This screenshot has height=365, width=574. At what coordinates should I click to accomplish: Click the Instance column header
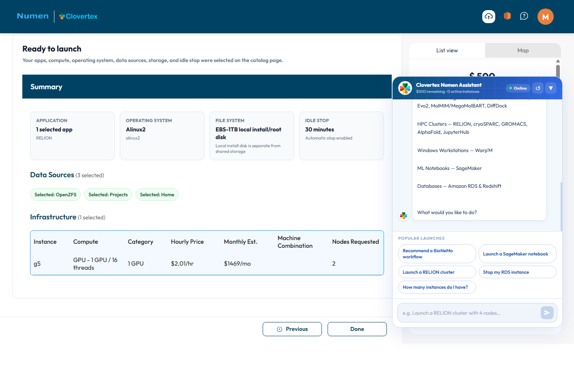pos(45,242)
